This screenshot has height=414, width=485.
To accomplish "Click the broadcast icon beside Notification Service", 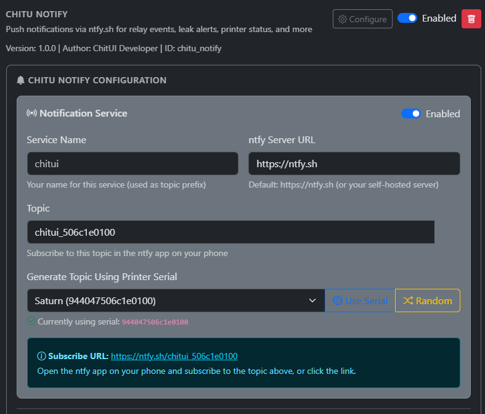I will (x=31, y=114).
